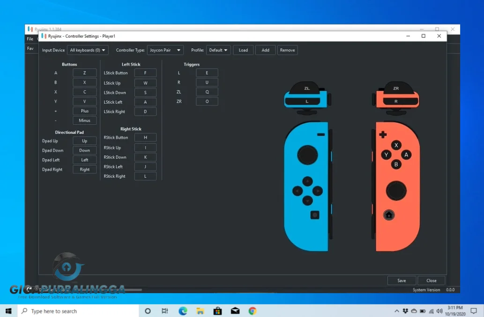Click the ZR trigger on the red Joy-Con diagram
Image resolution: width=484 pixels, height=317 pixels.
click(395, 89)
